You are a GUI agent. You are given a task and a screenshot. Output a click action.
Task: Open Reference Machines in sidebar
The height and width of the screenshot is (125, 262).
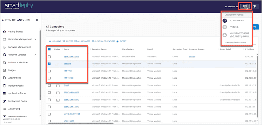pyautogui.click(x=18, y=62)
